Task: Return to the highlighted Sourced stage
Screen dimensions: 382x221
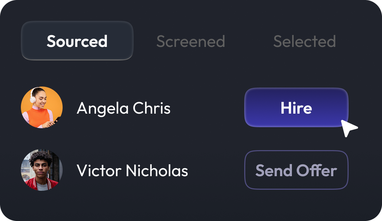Action: coord(77,41)
